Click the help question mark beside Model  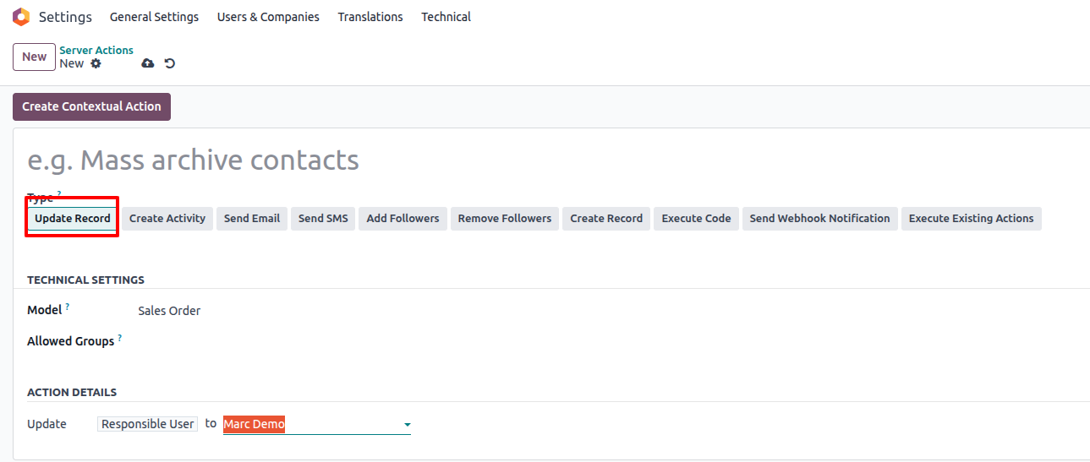coord(68,307)
